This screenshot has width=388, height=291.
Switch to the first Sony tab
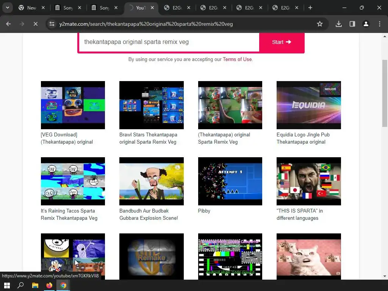tap(68, 8)
